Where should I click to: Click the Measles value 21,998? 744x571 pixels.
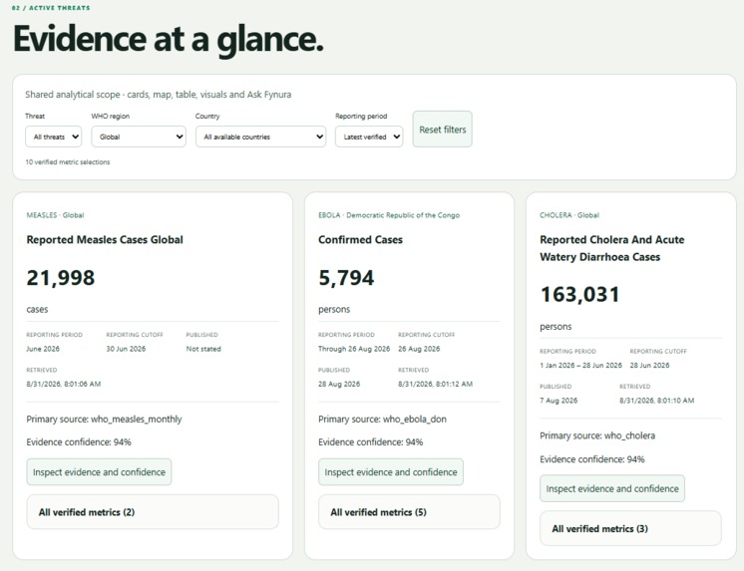[x=61, y=278]
